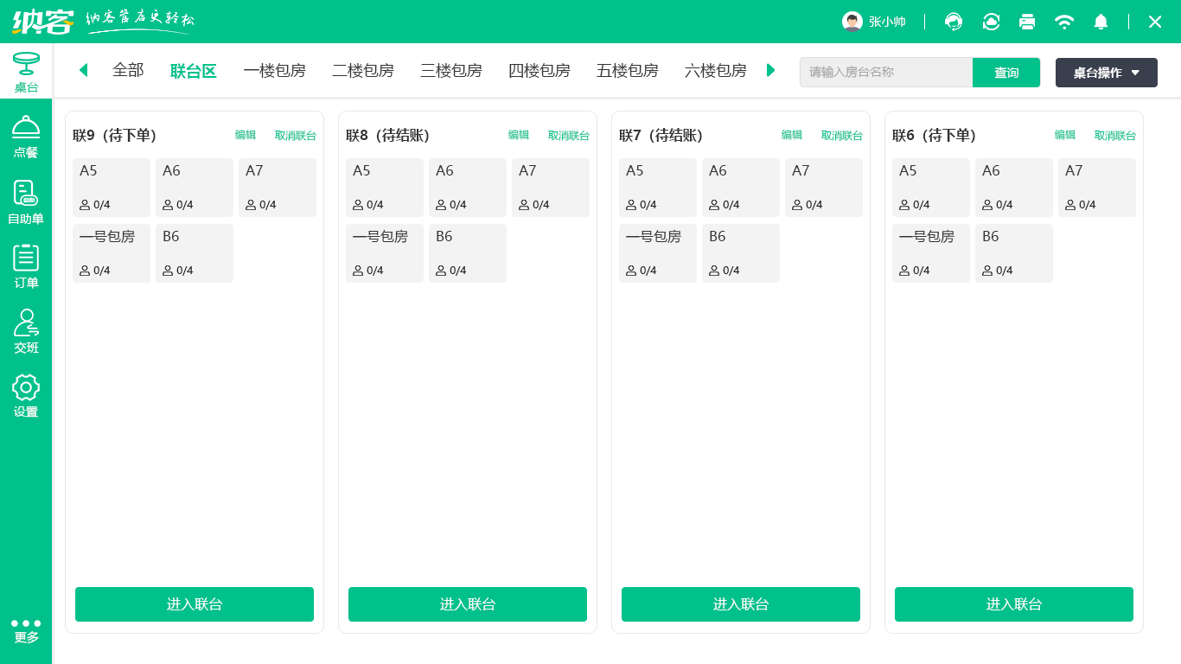Open the notification bell icon

tap(1101, 21)
